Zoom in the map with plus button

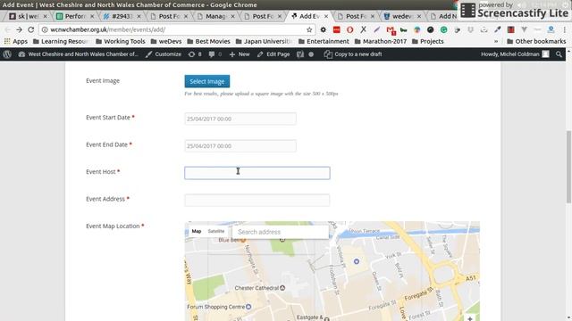coord(470,318)
